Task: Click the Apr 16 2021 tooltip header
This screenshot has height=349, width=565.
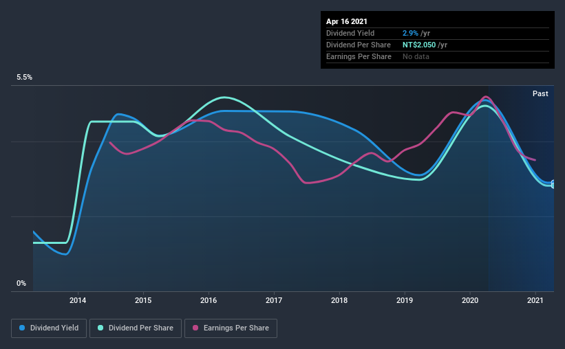Action: [x=347, y=21]
